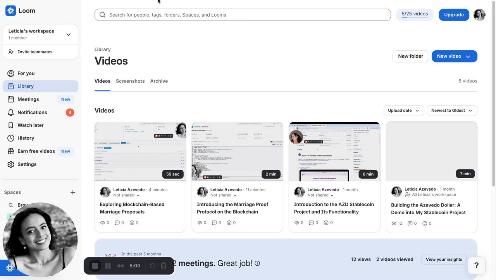This screenshot has width=496, height=280.
Task: Click View your insights button
Action: pos(444,260)
